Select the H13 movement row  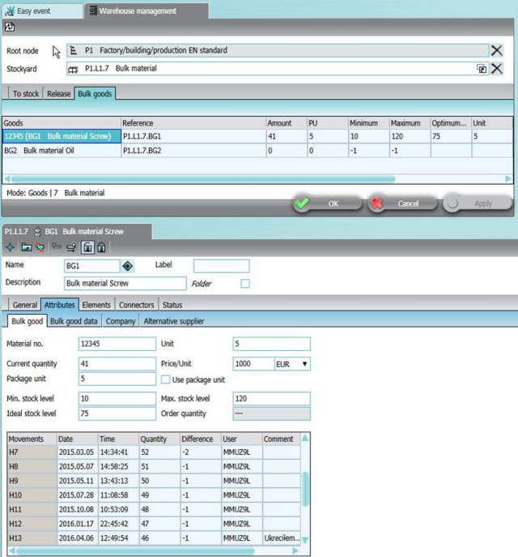154,538
